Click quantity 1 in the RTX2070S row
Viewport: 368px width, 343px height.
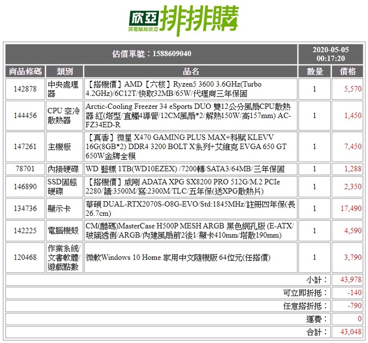click(x=314, y=209)
